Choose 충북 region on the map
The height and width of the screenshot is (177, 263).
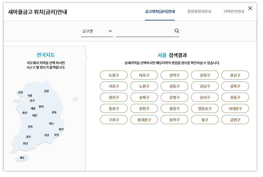[41, 106]
